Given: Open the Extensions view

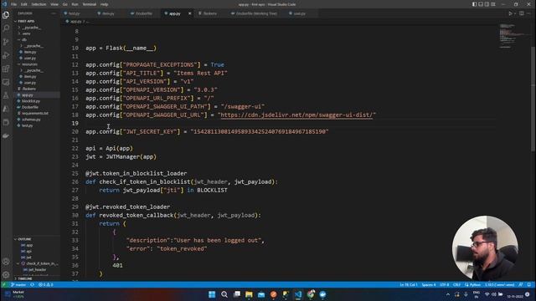Looking at the screenshot, I should coord(6,69).
